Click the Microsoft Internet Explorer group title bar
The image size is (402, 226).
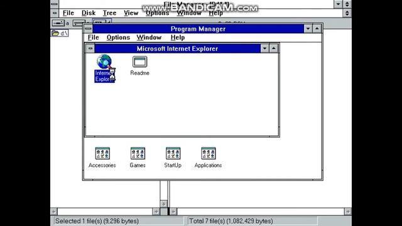tap(177, 48)
